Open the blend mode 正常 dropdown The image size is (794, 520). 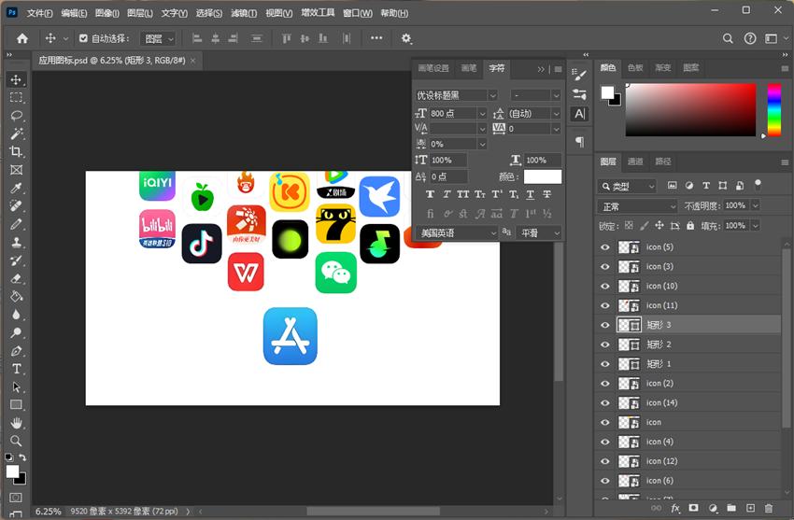(637, 206)
